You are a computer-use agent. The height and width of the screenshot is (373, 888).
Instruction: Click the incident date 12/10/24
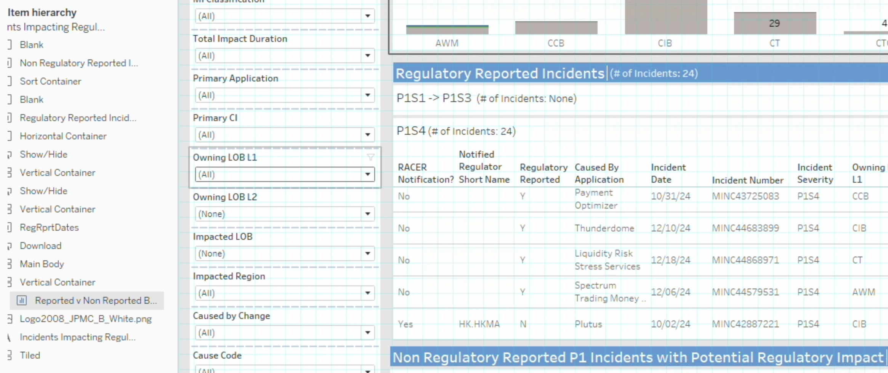pyautogui.click(x=670, y=228)
